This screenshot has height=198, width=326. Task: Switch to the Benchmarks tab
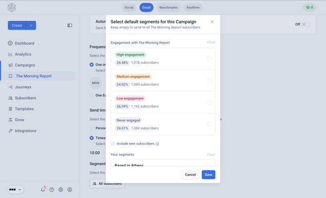168,7
